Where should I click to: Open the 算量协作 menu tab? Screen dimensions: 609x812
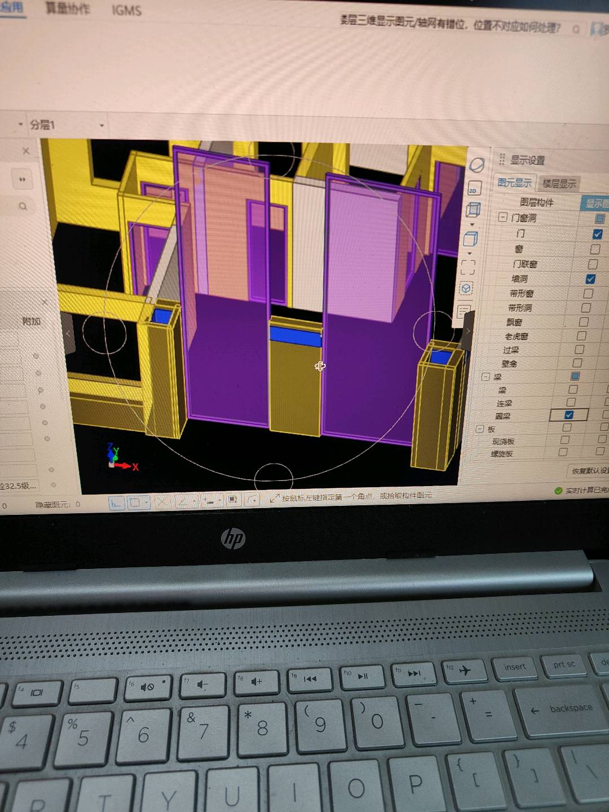(x=67, y=9)
